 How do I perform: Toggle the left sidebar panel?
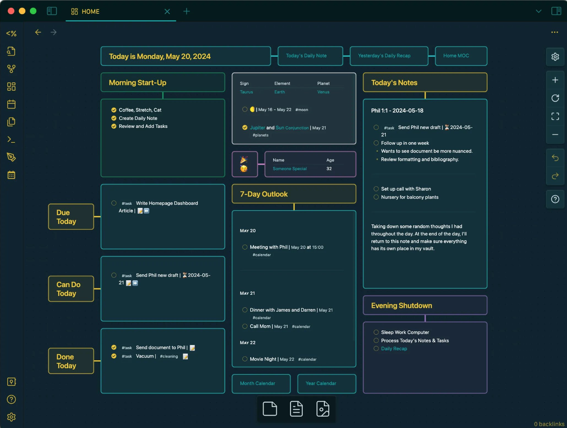click(x=52, y=11)
